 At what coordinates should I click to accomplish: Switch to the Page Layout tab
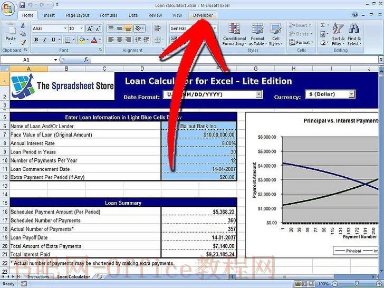(x=78, y=15)
